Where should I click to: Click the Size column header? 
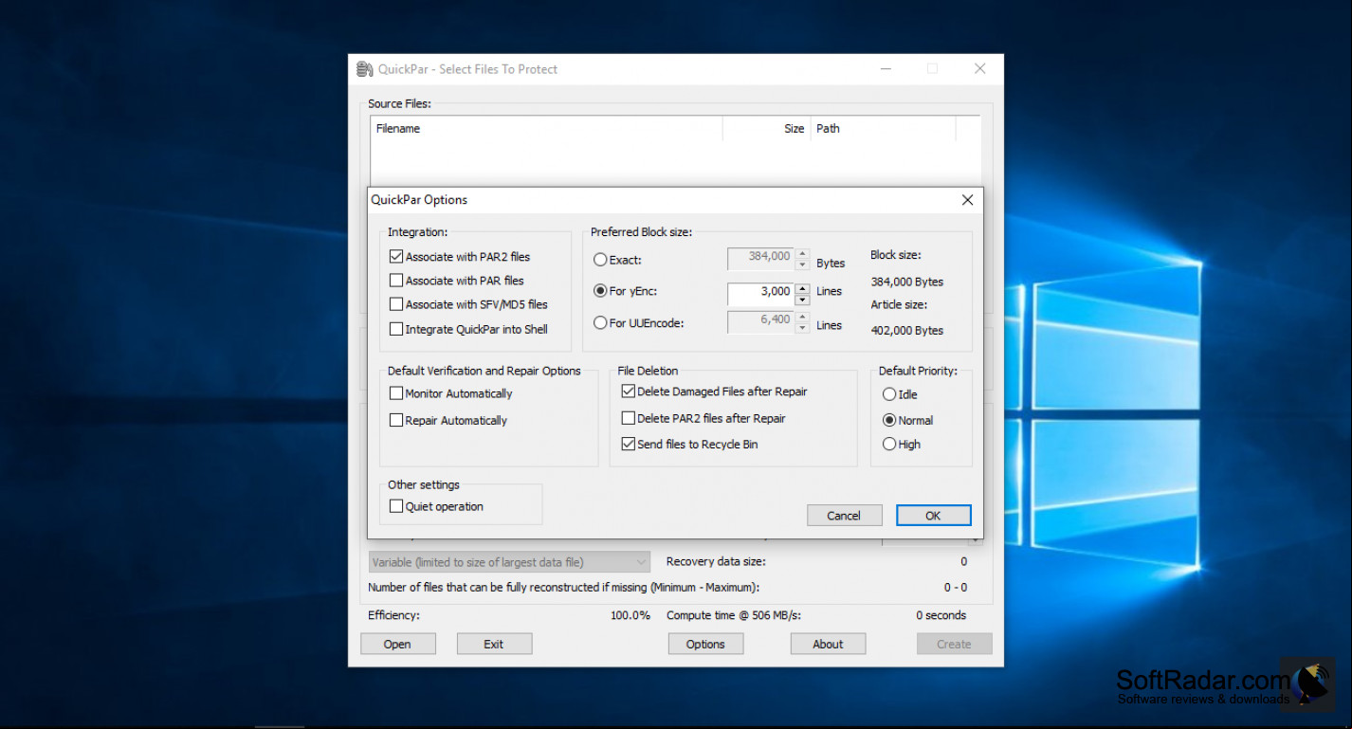tap(766, 129)
